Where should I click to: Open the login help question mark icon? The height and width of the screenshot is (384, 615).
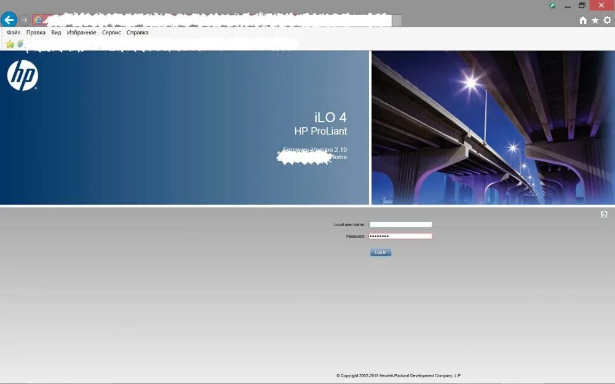coord(604,214)
